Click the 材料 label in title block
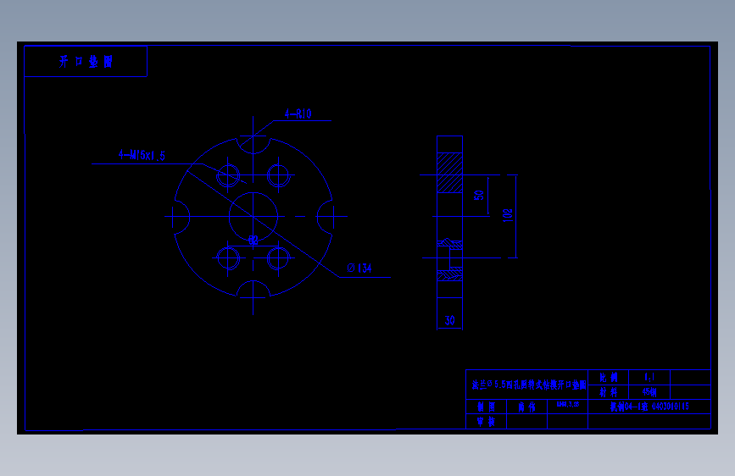This screenshot has height=476, width=735. click(x=609, y=392)
